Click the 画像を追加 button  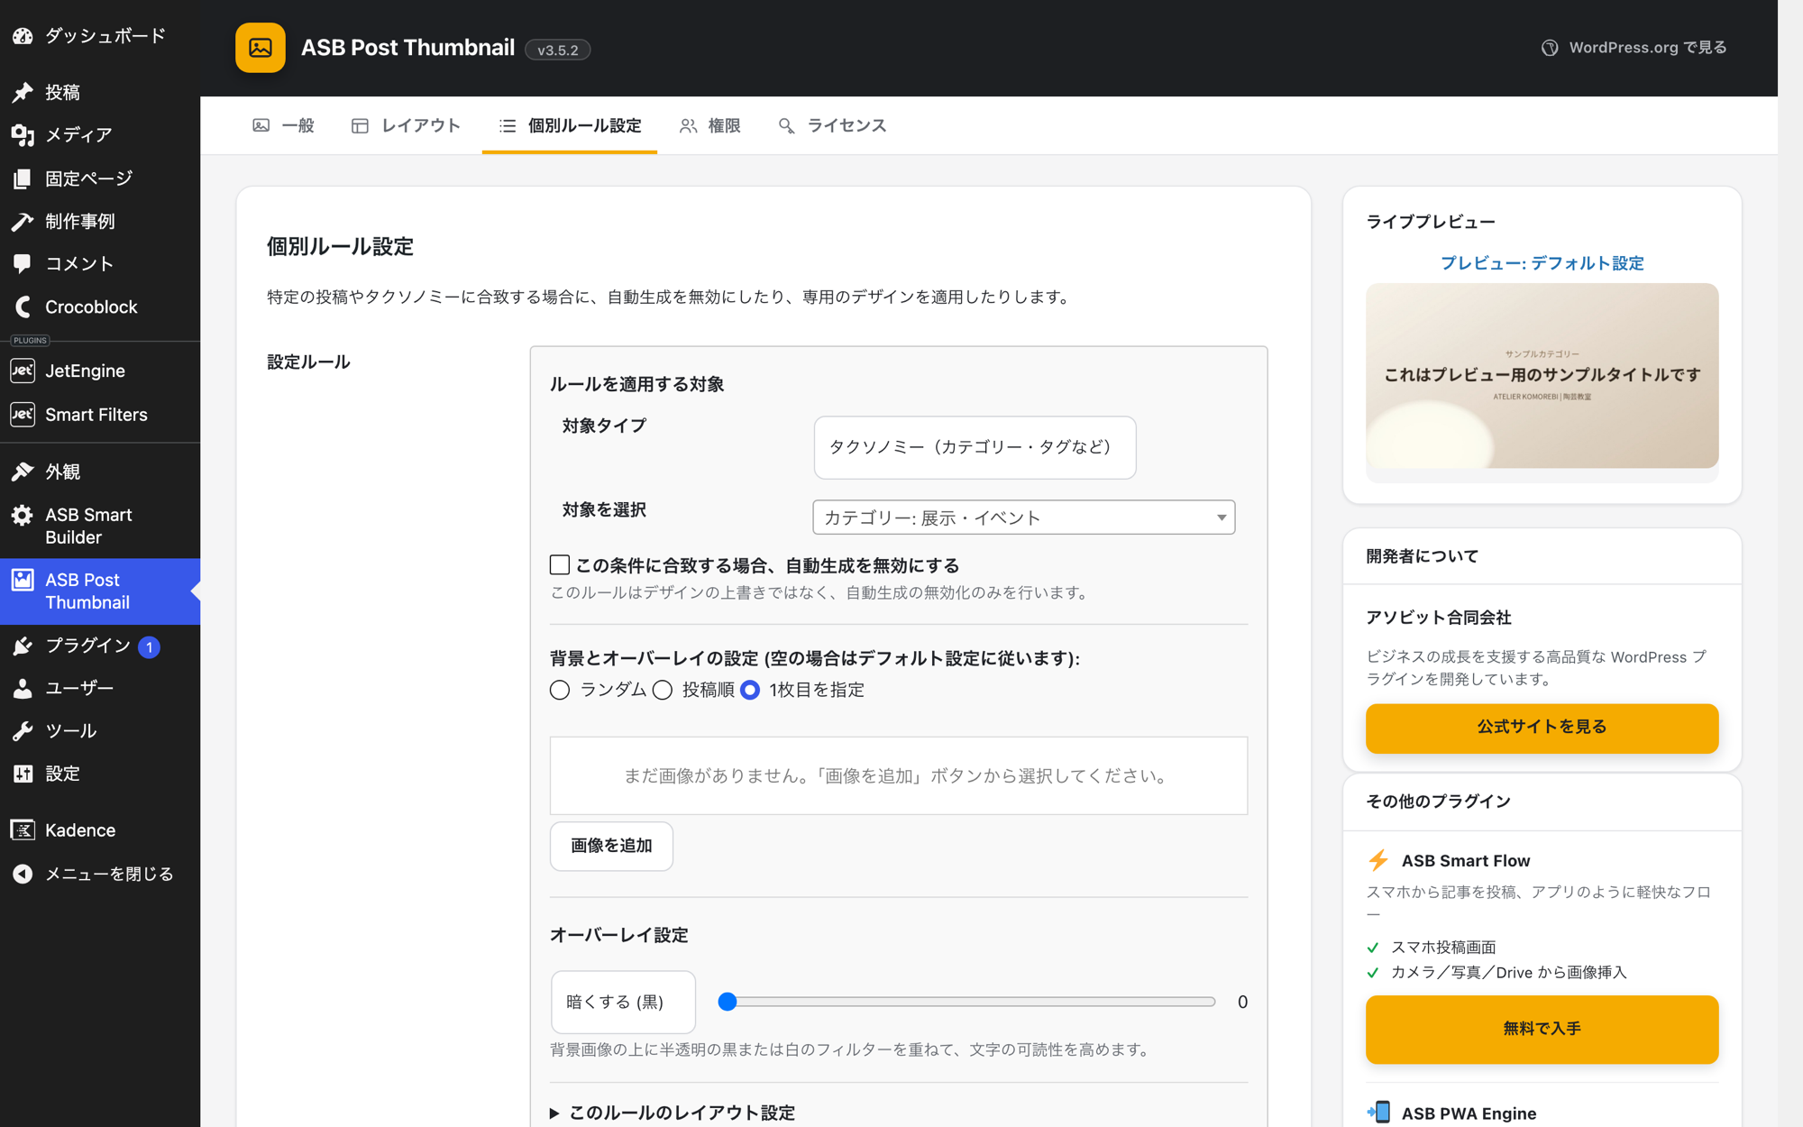[611, 846]
